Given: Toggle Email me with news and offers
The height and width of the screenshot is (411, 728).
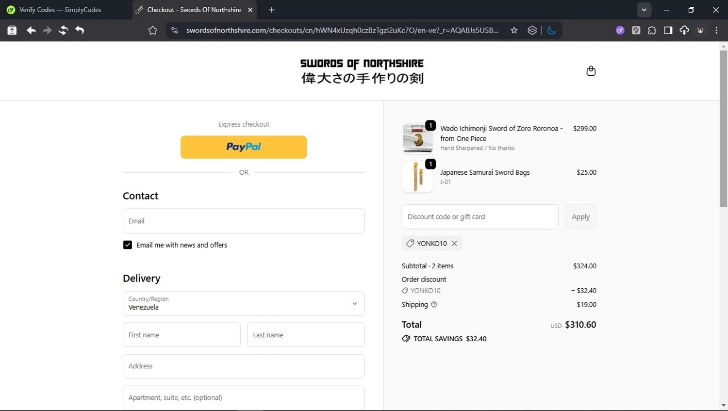Looking at the screenshot, I should (128, 245).
